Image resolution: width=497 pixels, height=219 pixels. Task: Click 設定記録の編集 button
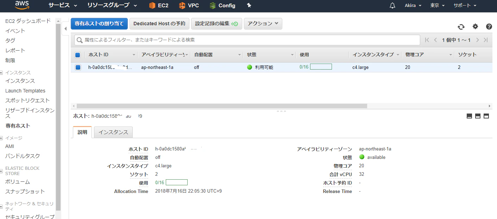(x=216, y=24)
